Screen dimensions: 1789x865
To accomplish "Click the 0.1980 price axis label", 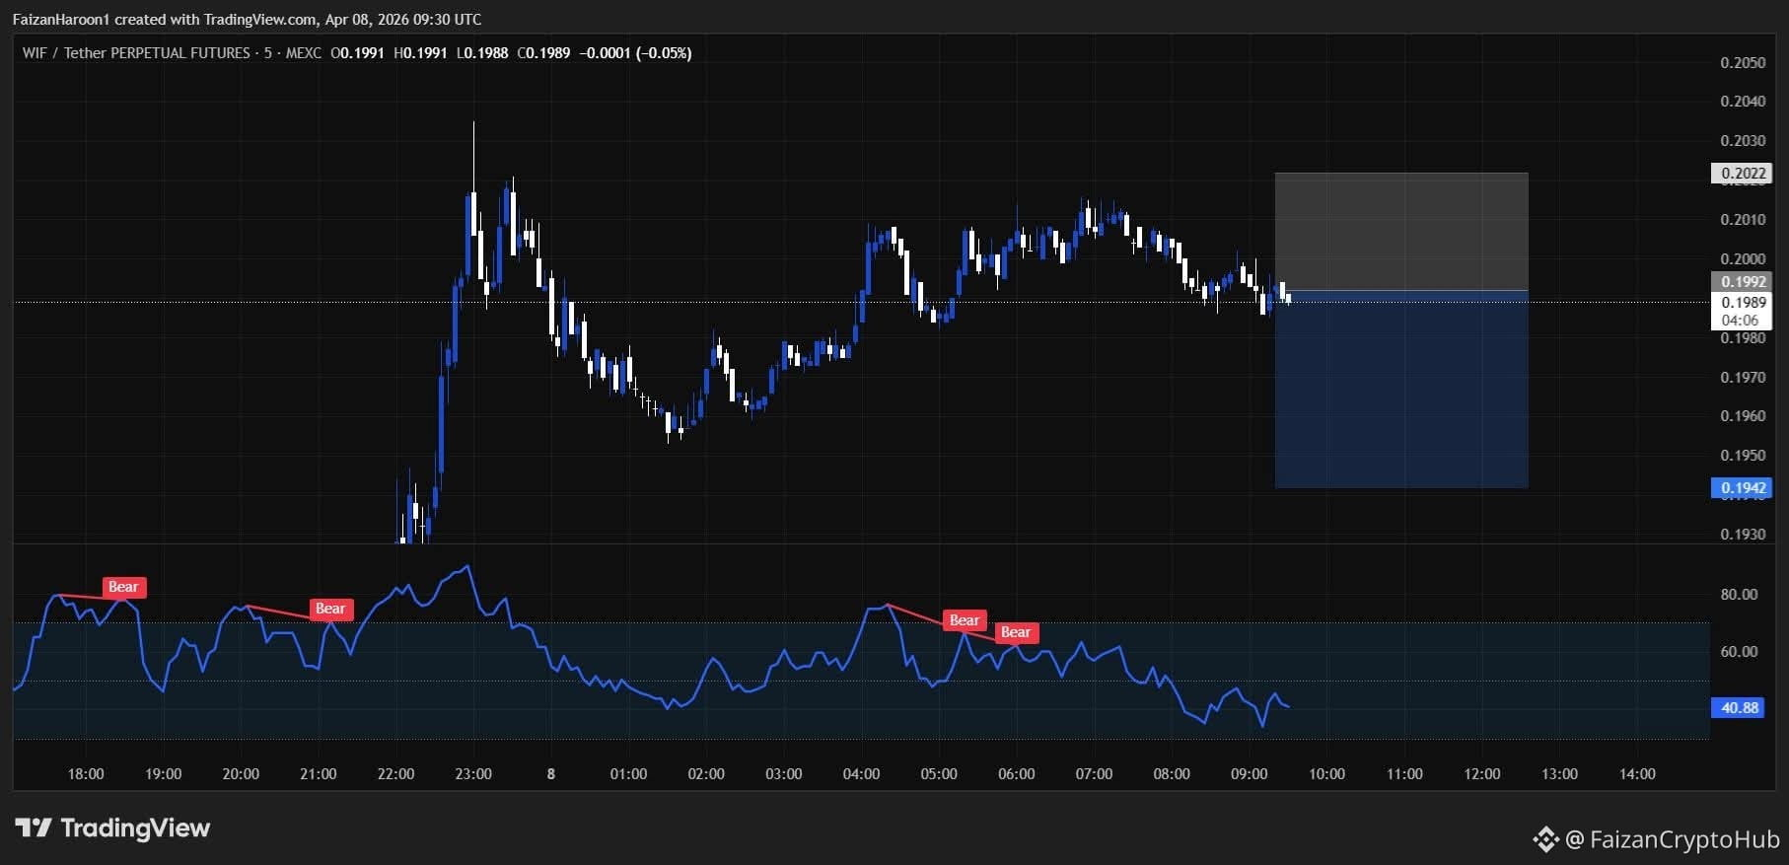I will tap(1743, 338).
